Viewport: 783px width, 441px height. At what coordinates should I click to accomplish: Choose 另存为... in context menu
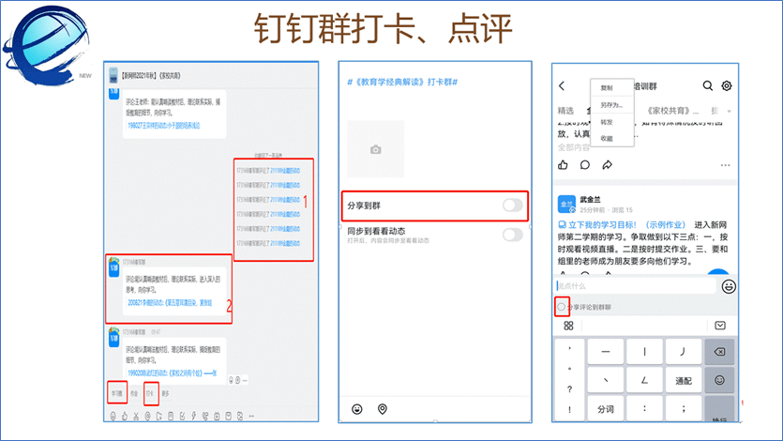click(x=611, y=105)
